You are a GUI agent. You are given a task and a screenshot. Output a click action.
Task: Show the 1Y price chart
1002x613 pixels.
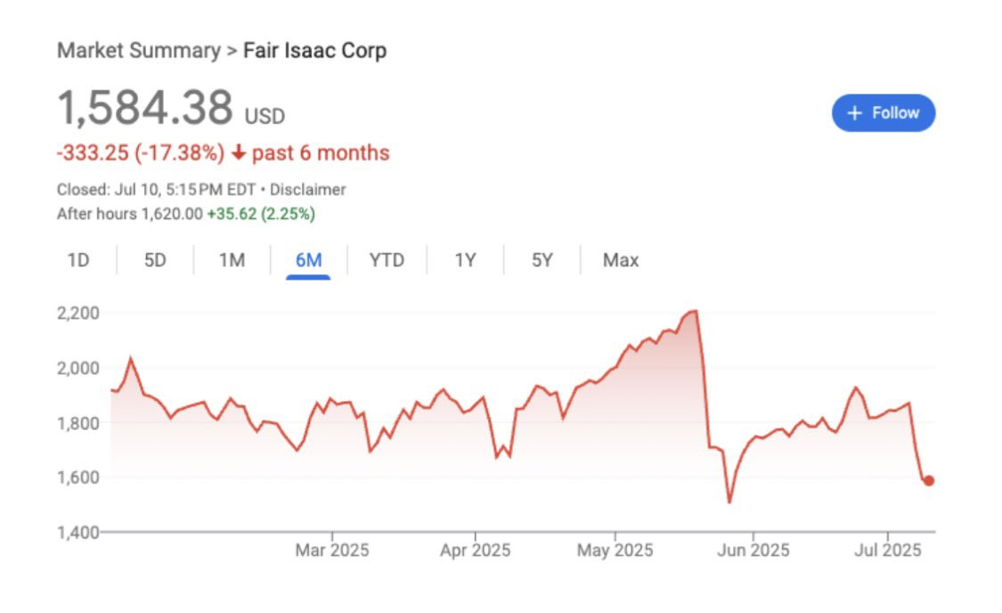465,260
